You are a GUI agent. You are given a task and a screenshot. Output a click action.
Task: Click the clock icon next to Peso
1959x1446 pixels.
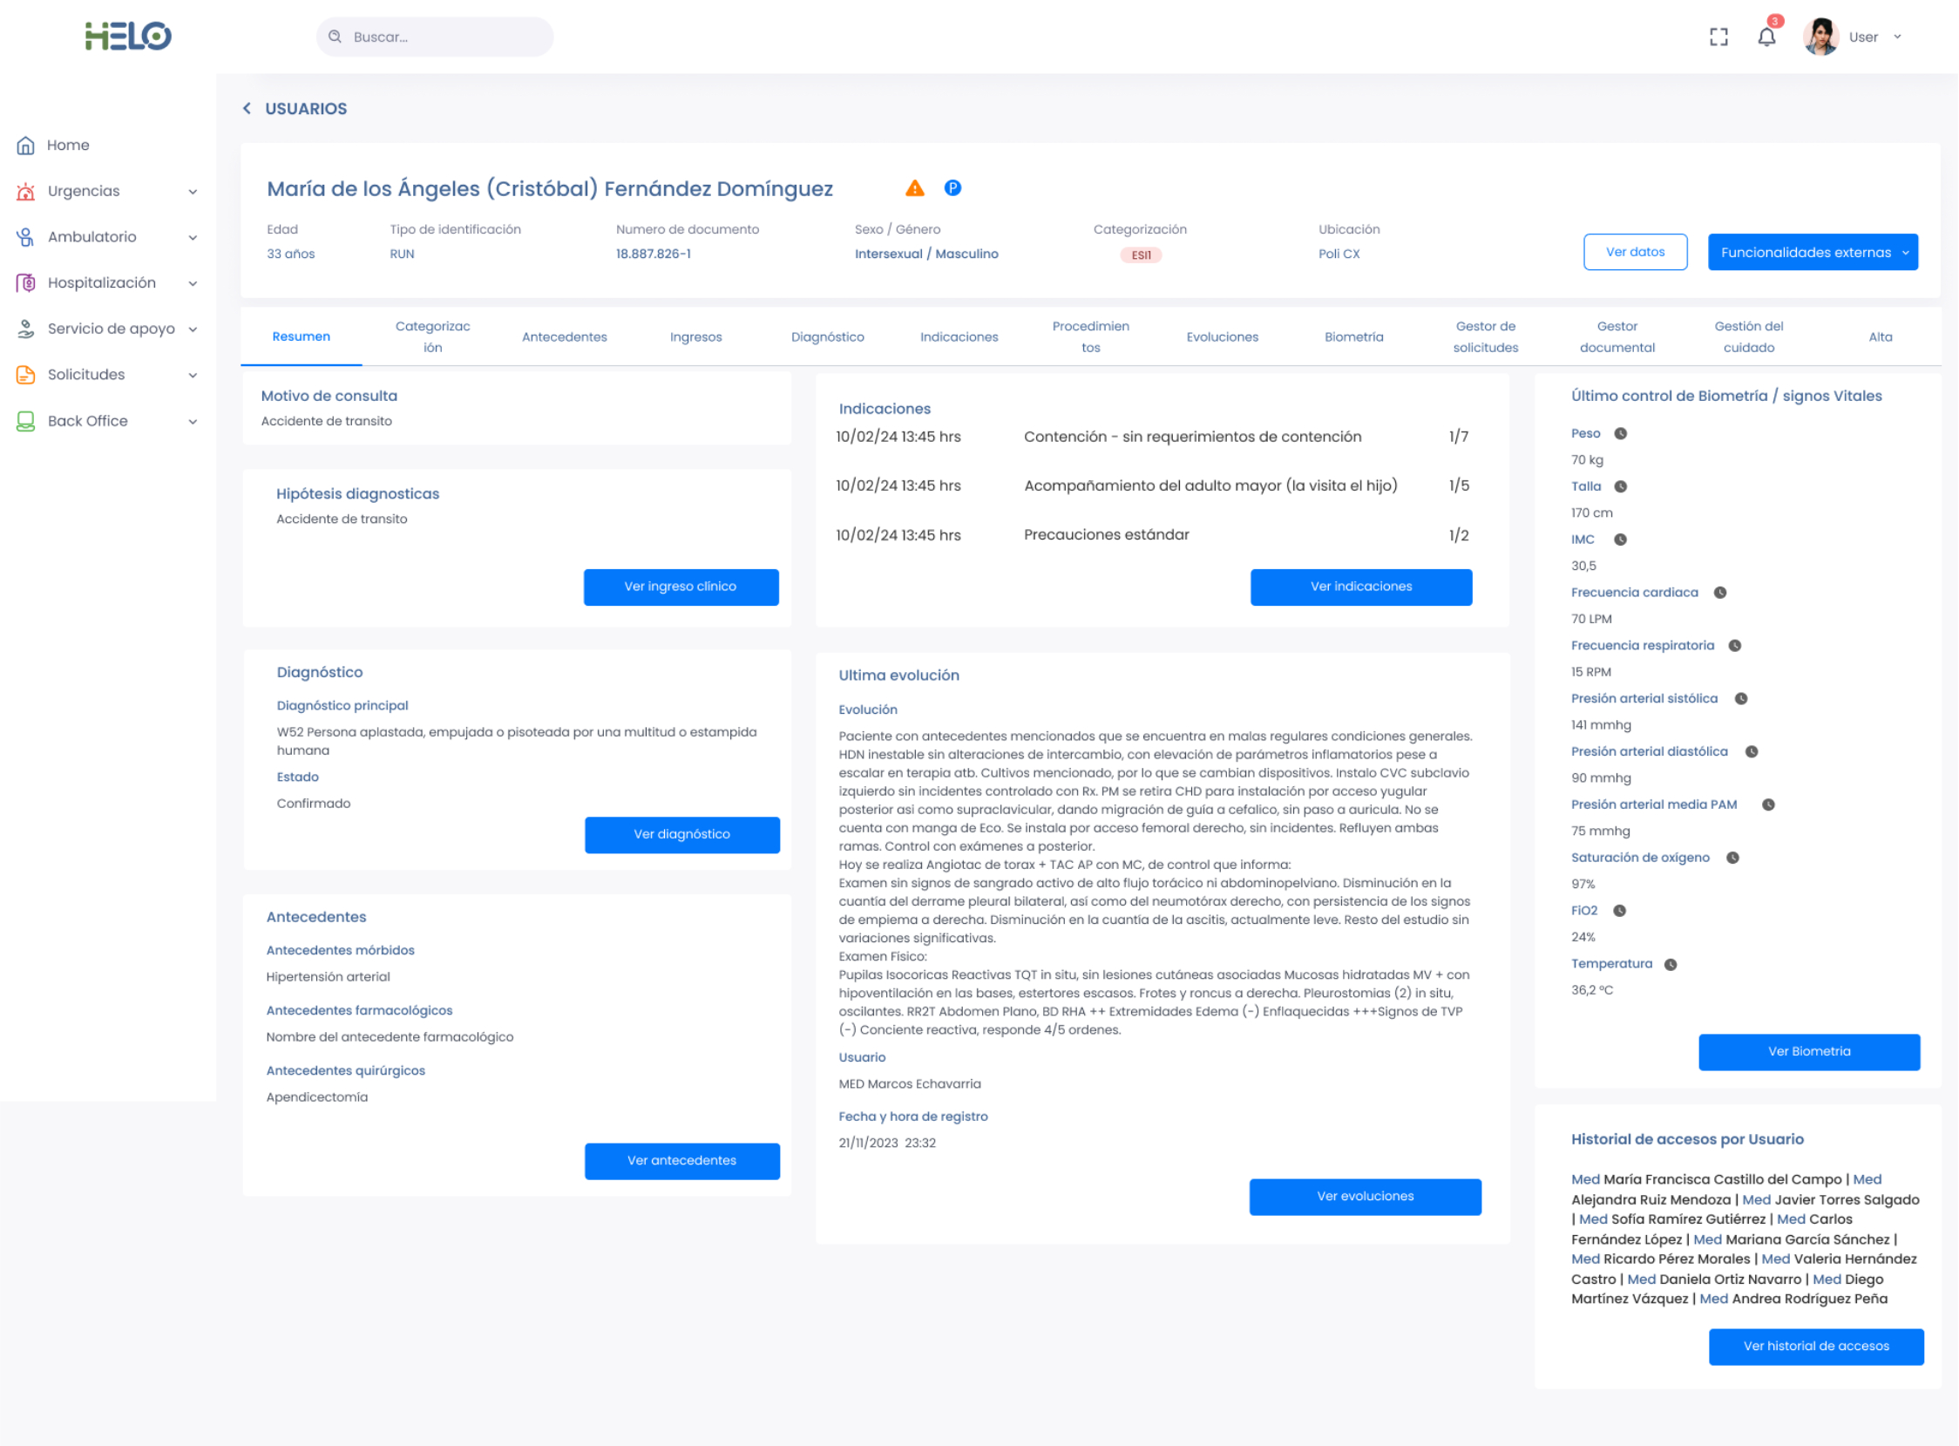pyautogui.click(x=1620, y=434)
